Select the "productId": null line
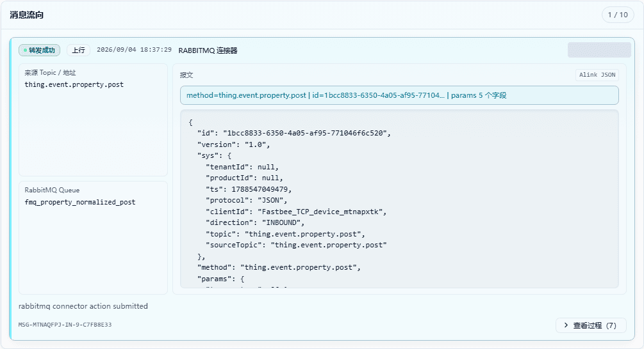 click(x=244, y=178)
